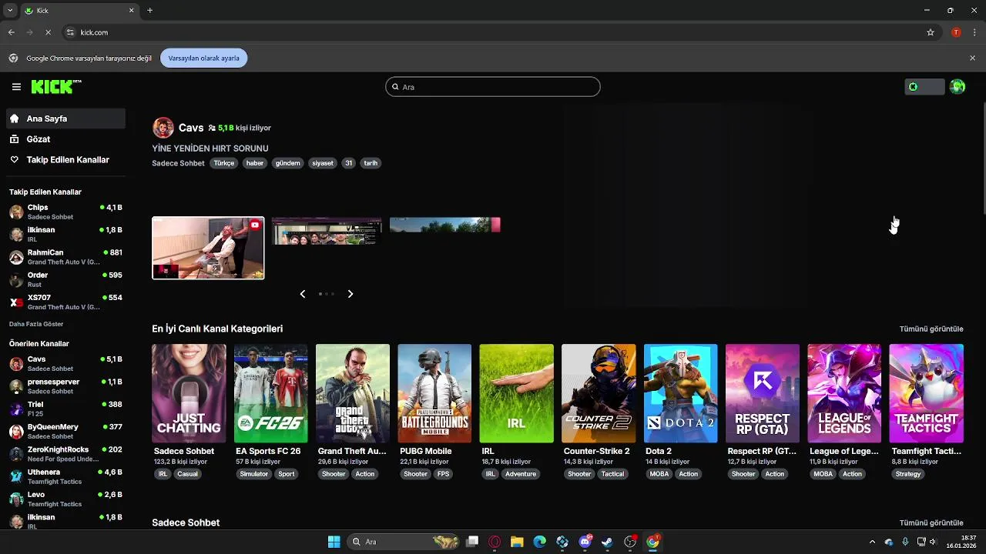Open Takip Edilen Kanallar in sidebar
Viewport: 986px width, 554px height.
65,160
